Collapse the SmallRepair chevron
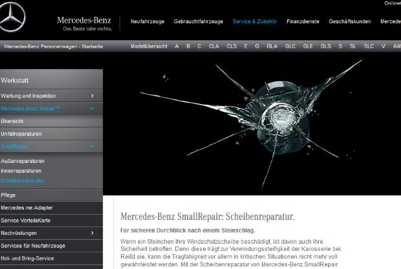 (x=92, y=147)
